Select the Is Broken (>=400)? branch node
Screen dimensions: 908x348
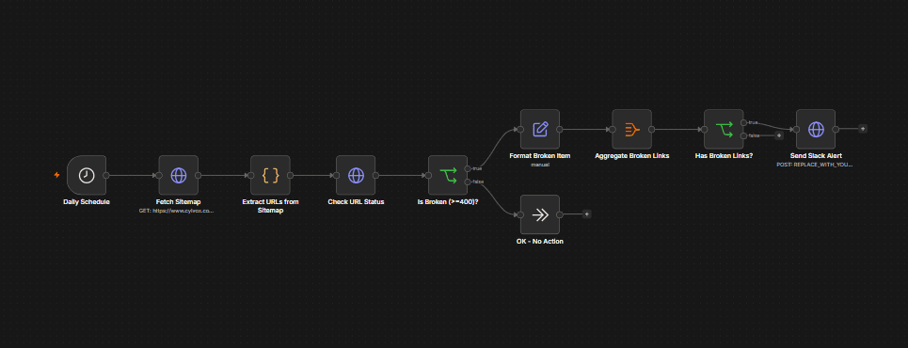click(x=448, y=175)
